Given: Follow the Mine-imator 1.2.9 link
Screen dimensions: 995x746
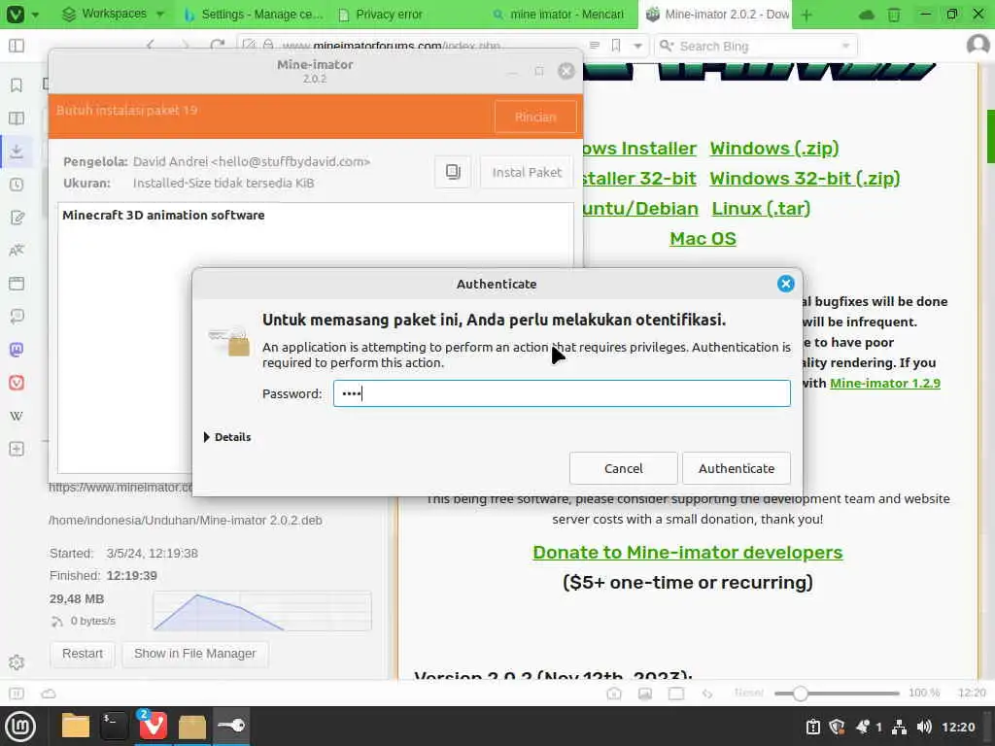Looking at the screenshot, I should [x=884, y=383].
